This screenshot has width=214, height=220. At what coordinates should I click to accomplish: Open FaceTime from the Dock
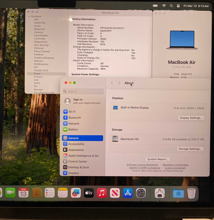(10, 193)
